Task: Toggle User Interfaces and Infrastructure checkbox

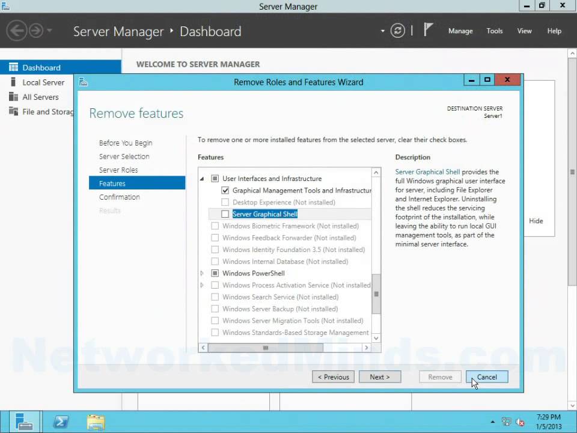Action: click(x=215, y=179)
